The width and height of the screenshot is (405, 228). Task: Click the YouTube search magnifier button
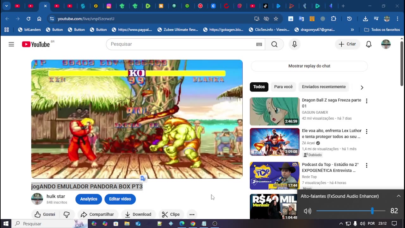point(274,44)
